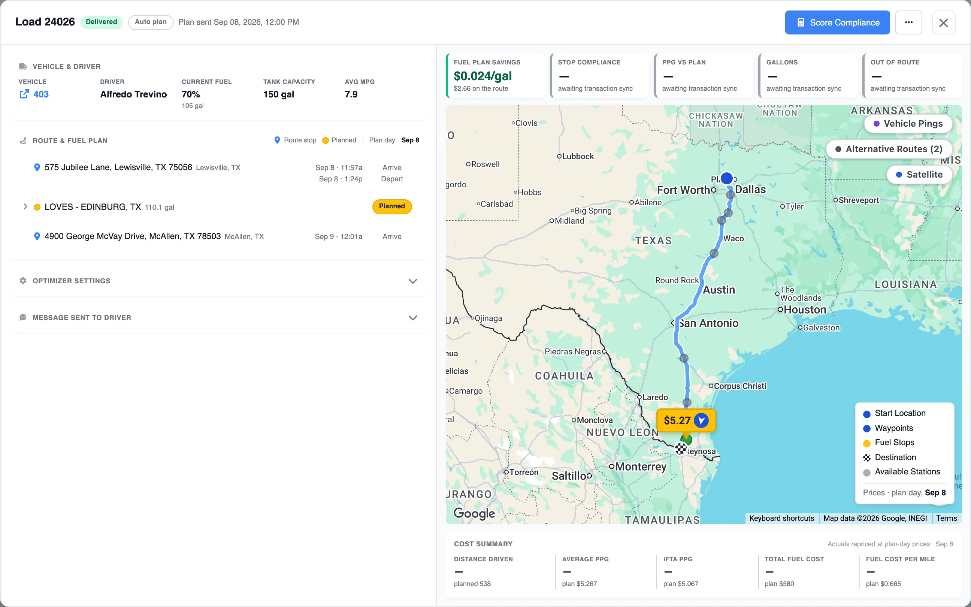Image resolution: width=971 pixels, height=607 pixels.
Task: Click 'plan $0.665' under Fuel Cost Per Mile
Action: coord(883,584)
